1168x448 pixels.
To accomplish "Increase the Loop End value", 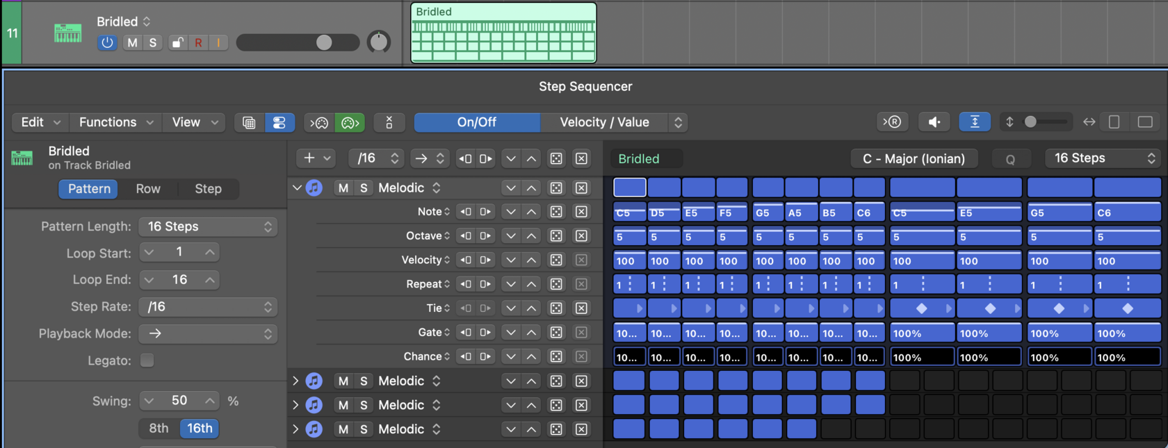I will tap(209, 279).
